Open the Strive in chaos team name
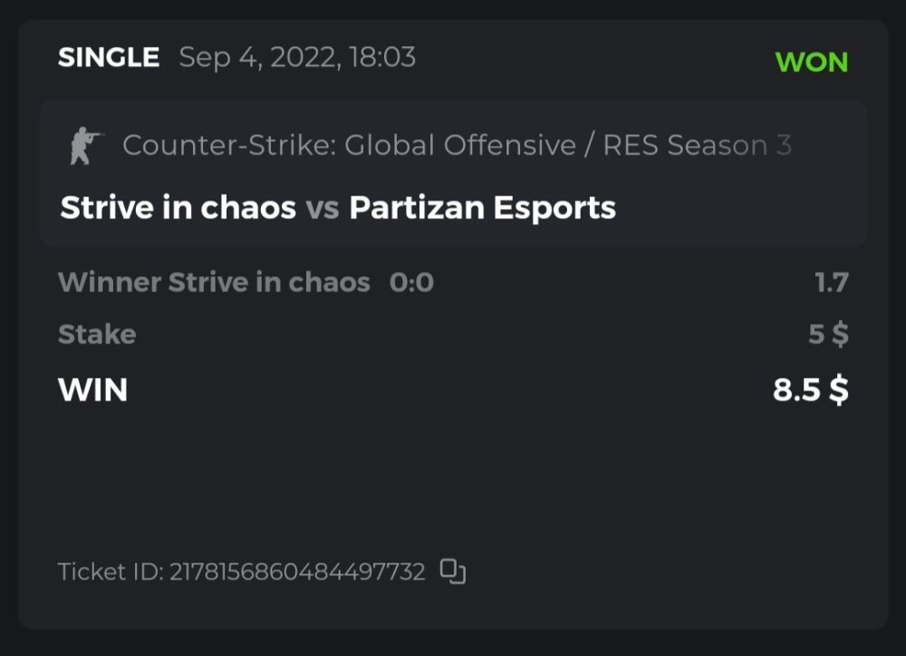This screenshot has width=906, height=656. click(178, 208)
